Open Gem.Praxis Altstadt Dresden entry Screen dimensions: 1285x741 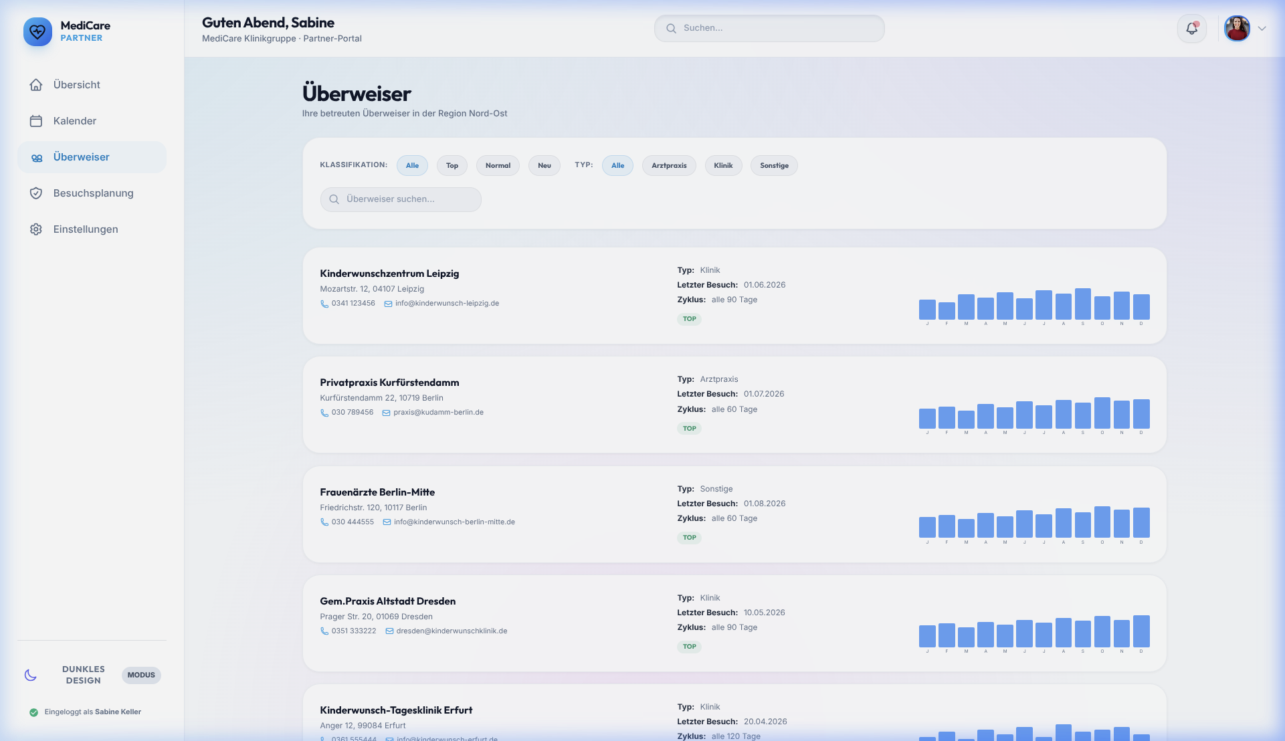pos(388,601)
